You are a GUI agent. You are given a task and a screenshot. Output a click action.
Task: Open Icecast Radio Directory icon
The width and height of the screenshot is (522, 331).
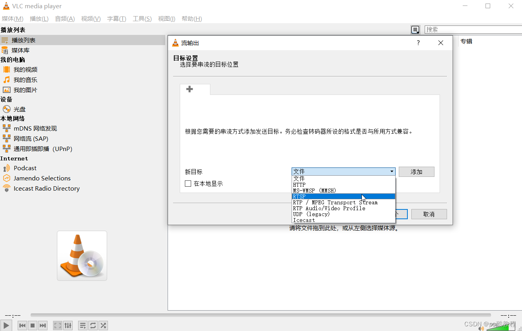click(7, 188)
